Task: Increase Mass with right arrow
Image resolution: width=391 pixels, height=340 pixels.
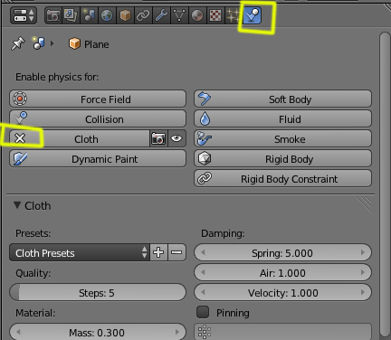Action: (x=177, y=332)
